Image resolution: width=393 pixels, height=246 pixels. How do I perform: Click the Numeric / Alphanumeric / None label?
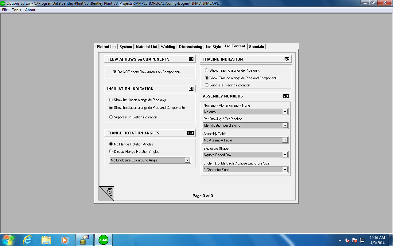[x=227, y=105]
